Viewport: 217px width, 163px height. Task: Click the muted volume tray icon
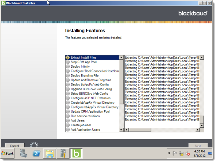pos(188,153)
